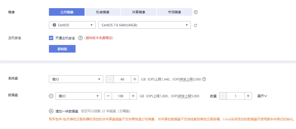Expand the data disk options via 展开

click(262, 96)
